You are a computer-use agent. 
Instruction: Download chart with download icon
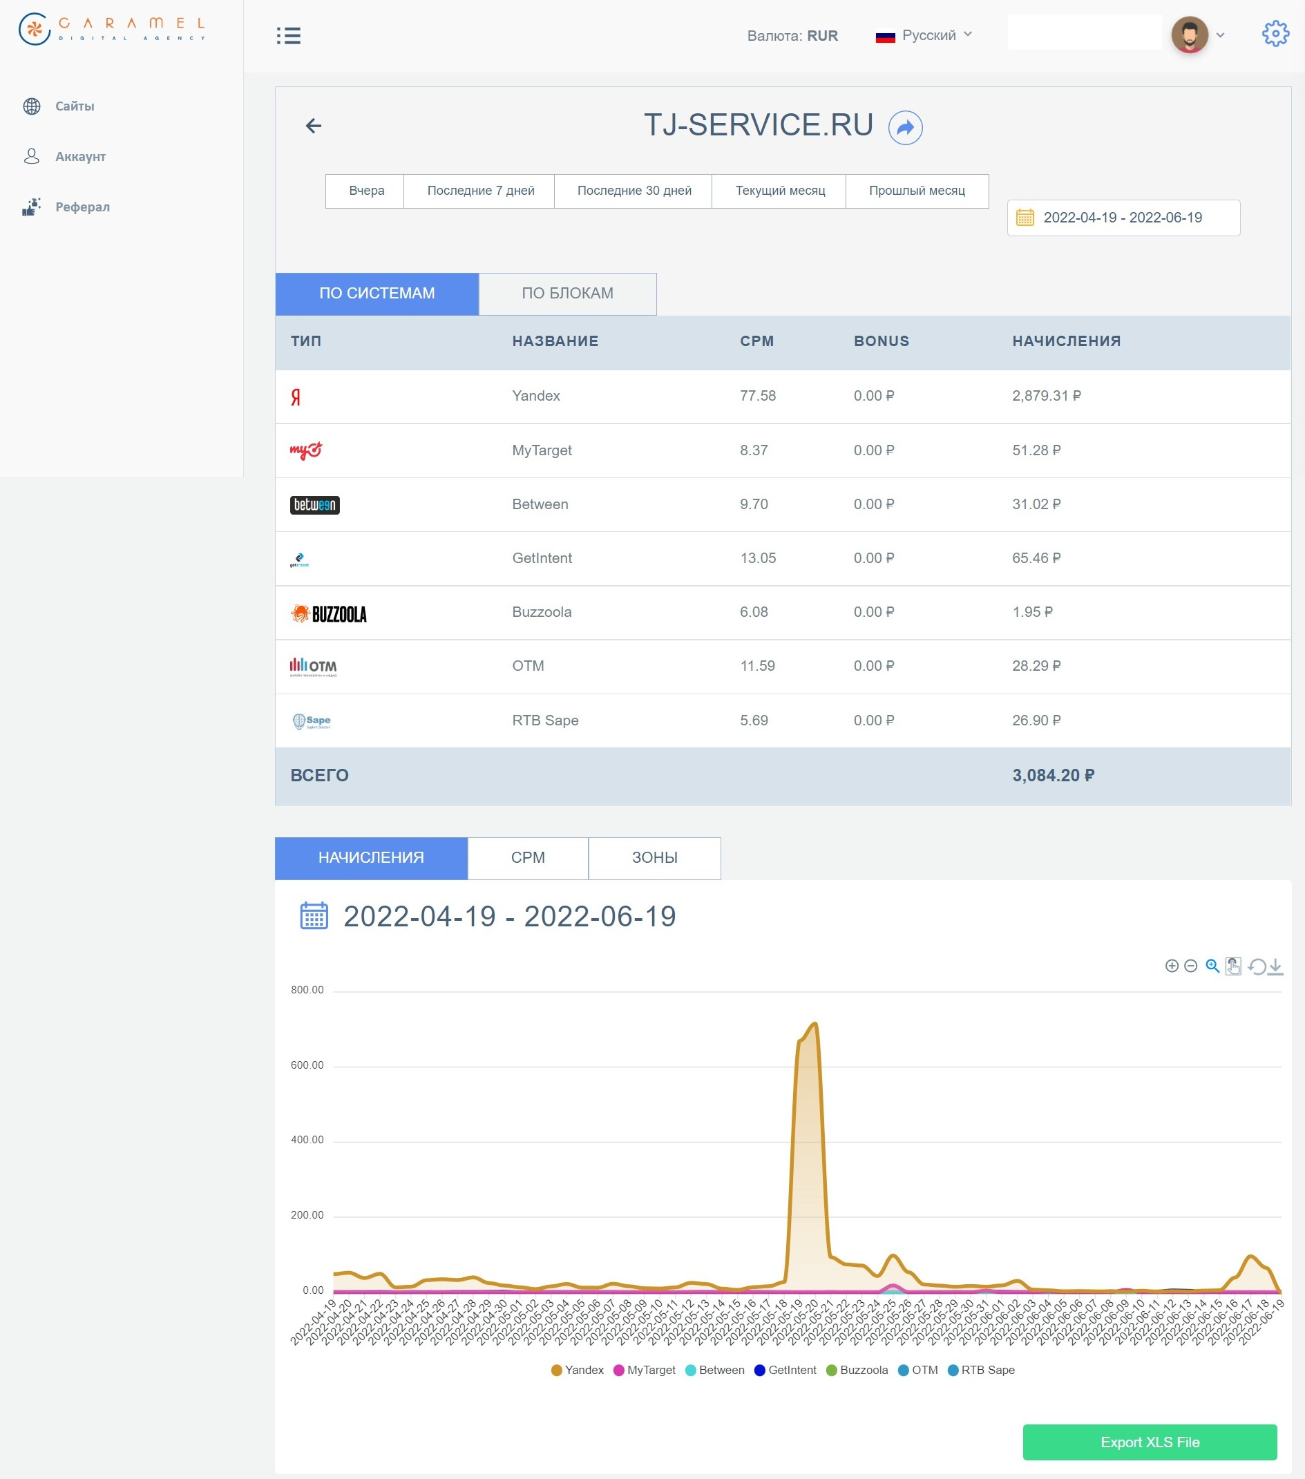point(1275,966)
